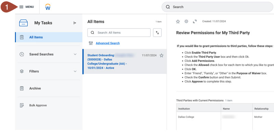Click the Search: All Items field
The width and height of the screenshot is (274, 137).
coord(119,33)
